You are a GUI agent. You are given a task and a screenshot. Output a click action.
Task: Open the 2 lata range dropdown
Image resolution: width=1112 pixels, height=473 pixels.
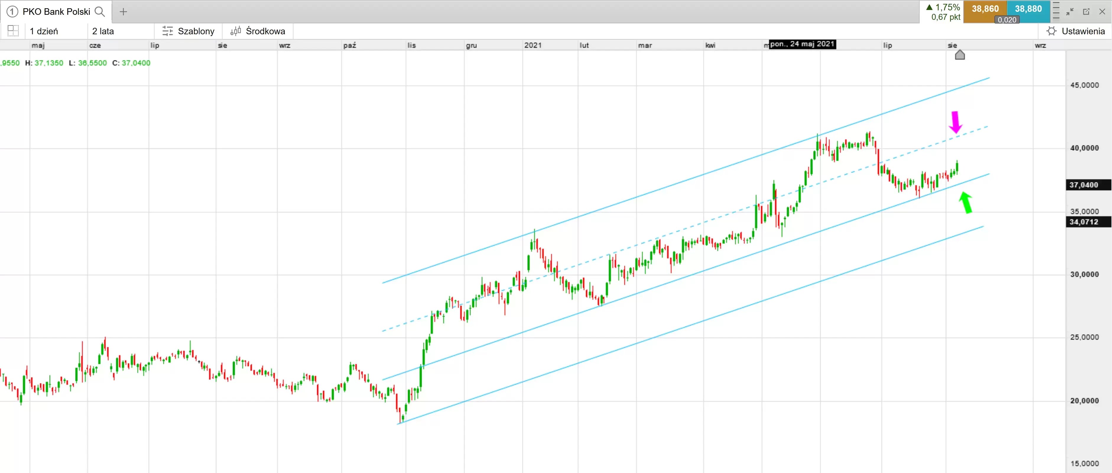(x=103, y=31)
